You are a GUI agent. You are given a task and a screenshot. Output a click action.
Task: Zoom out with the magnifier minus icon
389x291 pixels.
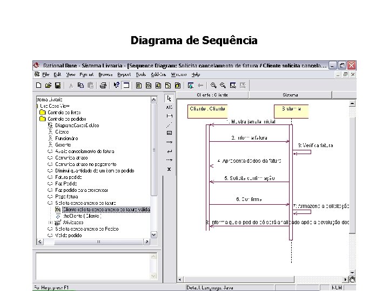coord(223,85)
